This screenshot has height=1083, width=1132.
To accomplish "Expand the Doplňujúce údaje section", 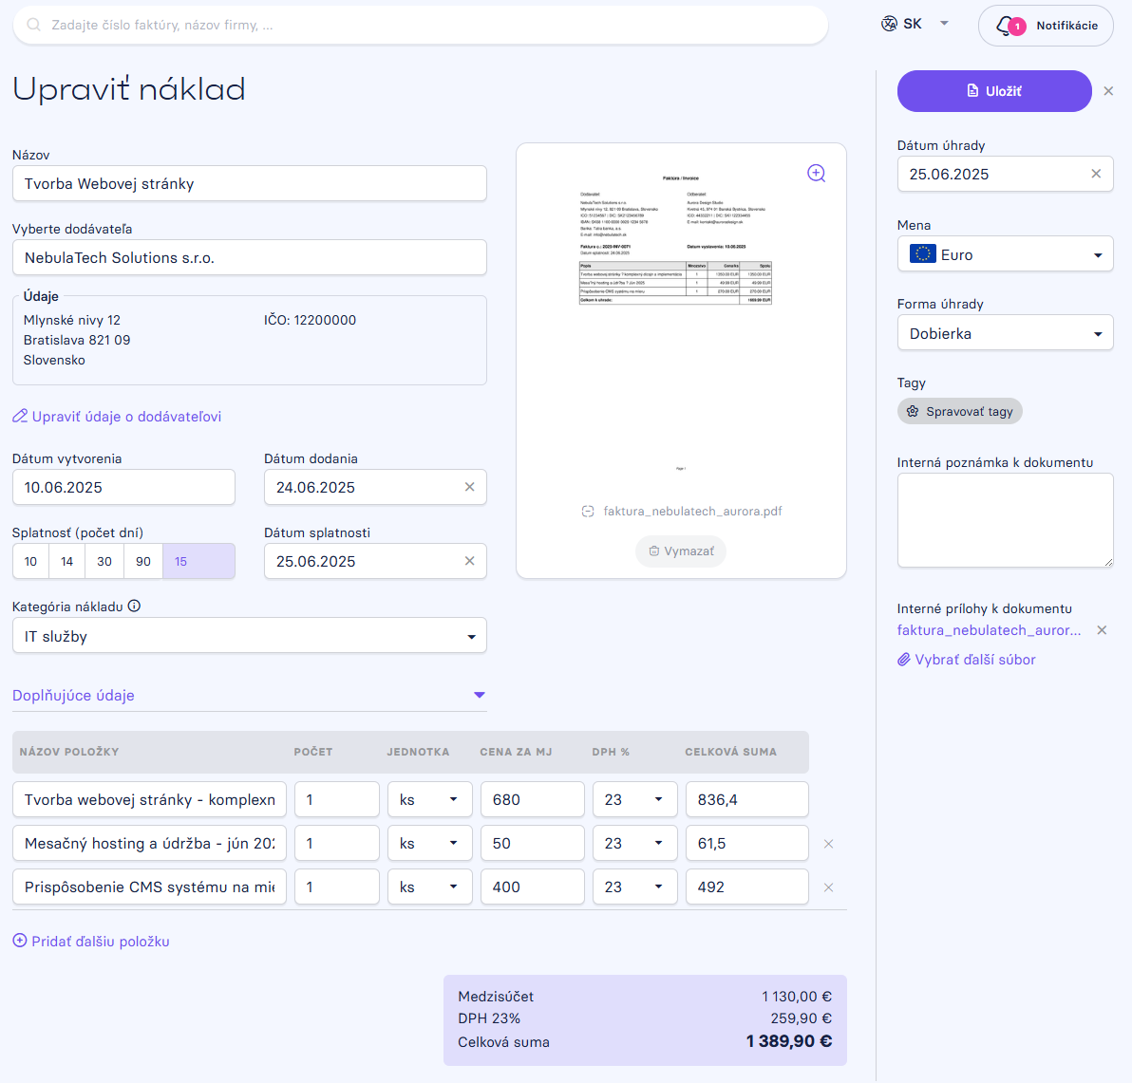I will (x=250, y=695).
